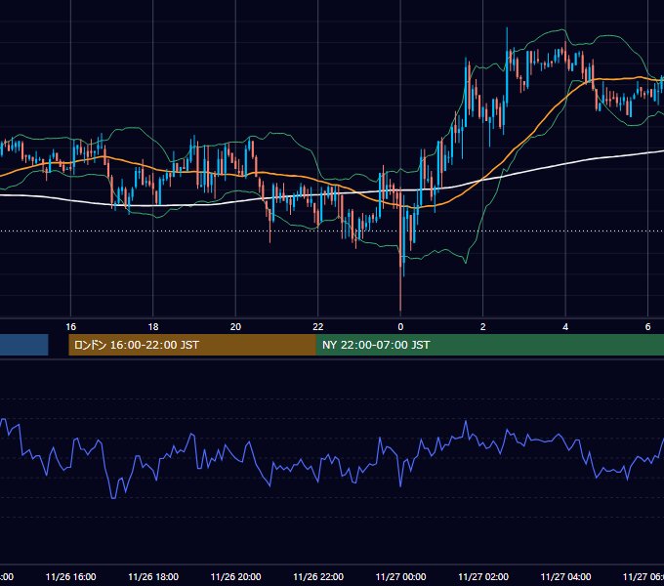Click the hour label 20 on the chart axis

pos(235,327)
